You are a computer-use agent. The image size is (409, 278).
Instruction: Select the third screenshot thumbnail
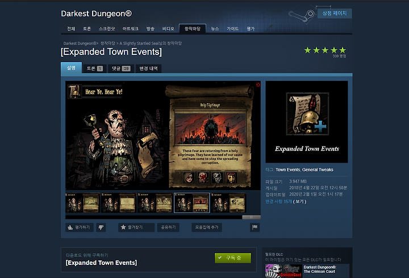pos(155,203)
